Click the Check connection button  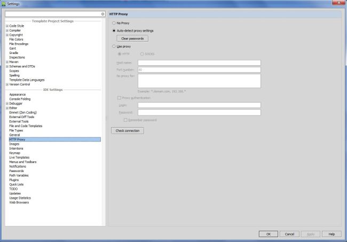(128, 131)
